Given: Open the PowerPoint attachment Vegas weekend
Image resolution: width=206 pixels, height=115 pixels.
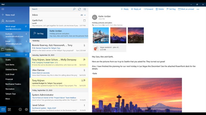Looking at the screenshot, I should [110, 48].
